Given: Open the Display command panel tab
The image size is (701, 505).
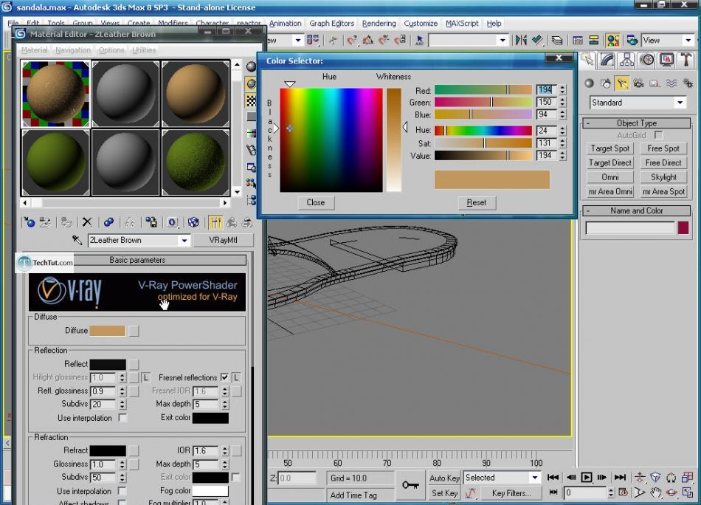Looking at the screenshot, I should pyautogui.click(x=666, y=60).
